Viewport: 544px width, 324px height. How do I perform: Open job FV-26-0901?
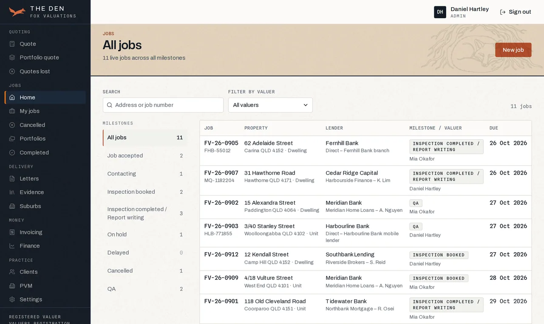point(221,301)
